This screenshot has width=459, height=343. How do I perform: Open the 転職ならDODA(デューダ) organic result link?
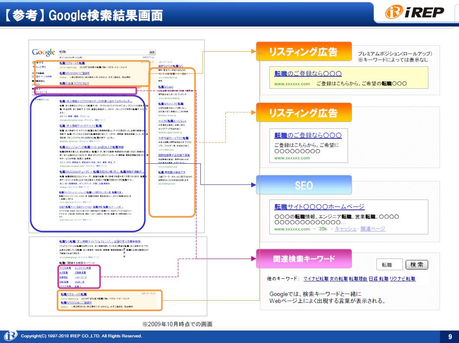tap(102, 172)
